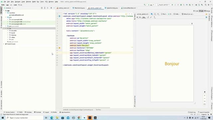Open the activity_splash.xml file dropdown in design toolbar

143,14
